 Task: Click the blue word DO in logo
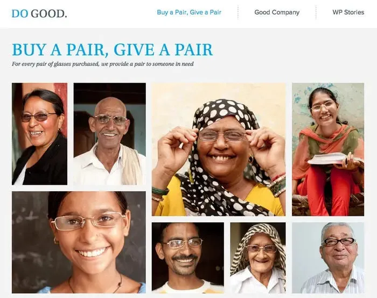point(20,13)
